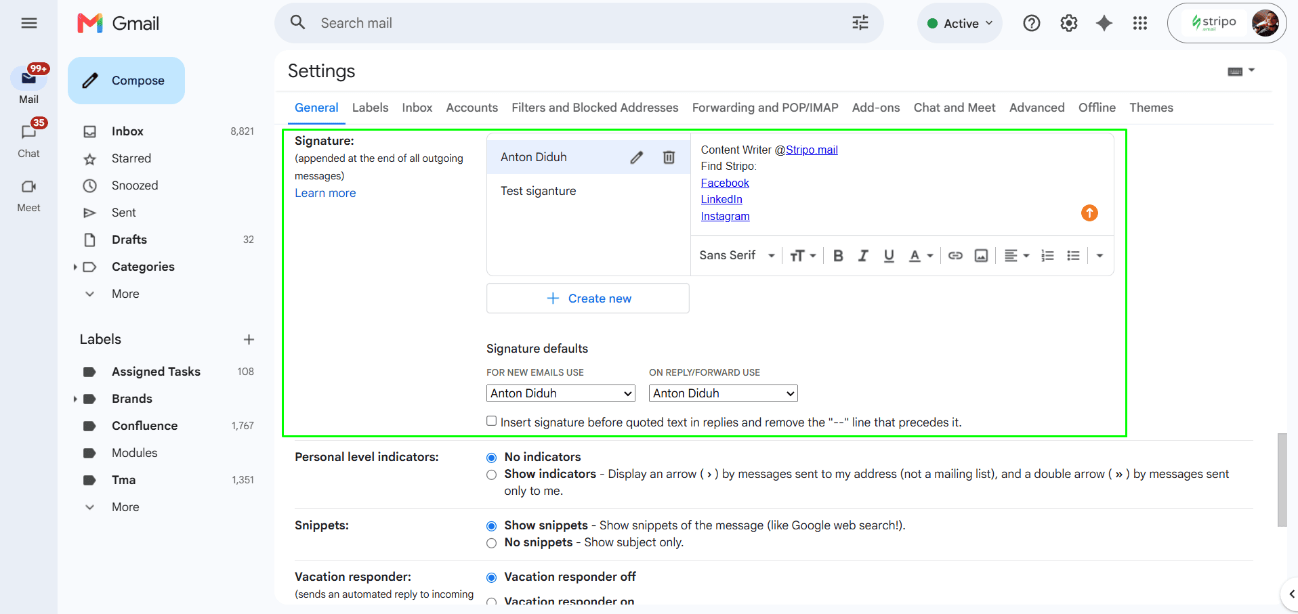Open Filters and Blocked Addresses tab
Viewport: 1298px width, 614px height.
coord(595,108)
